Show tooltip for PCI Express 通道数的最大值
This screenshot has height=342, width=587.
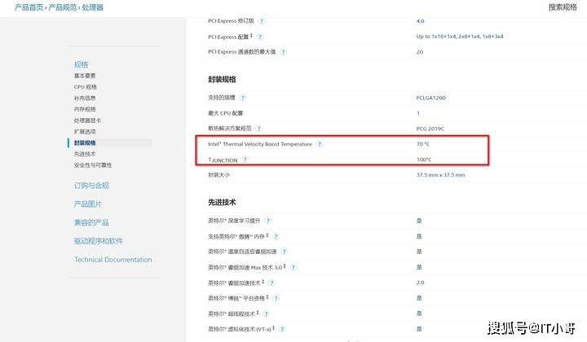coord(284,52)
